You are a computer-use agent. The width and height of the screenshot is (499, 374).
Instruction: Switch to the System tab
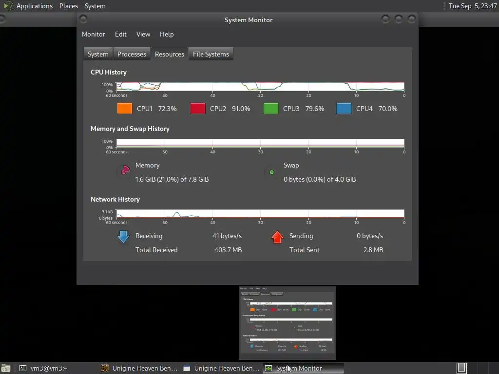[98, 54]
